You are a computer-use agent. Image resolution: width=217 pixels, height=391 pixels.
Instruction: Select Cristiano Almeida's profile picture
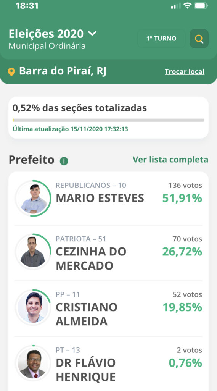tap(33, 307)
